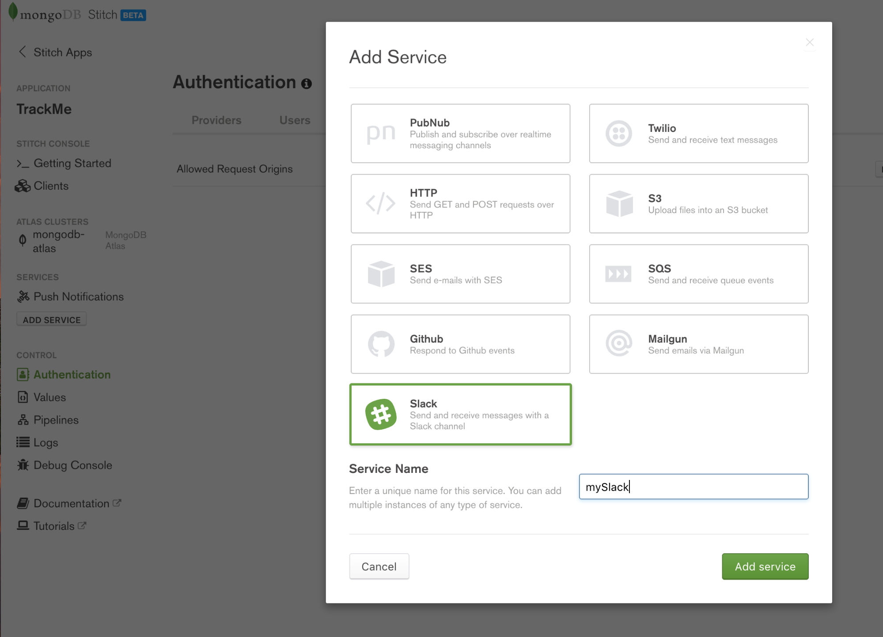Select the HTTP service icon
Screen dimensions: 883x637
380,203
